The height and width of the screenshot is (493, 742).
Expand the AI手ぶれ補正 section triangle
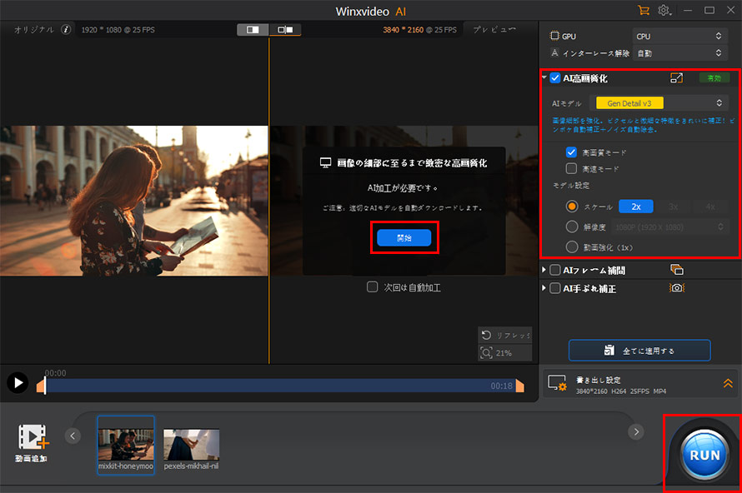point(544,288)
